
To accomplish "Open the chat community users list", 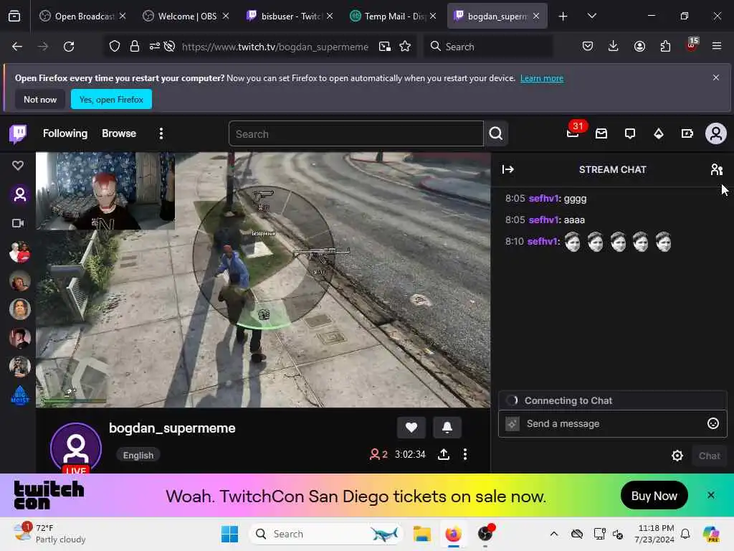I will (x=716, y=169).
